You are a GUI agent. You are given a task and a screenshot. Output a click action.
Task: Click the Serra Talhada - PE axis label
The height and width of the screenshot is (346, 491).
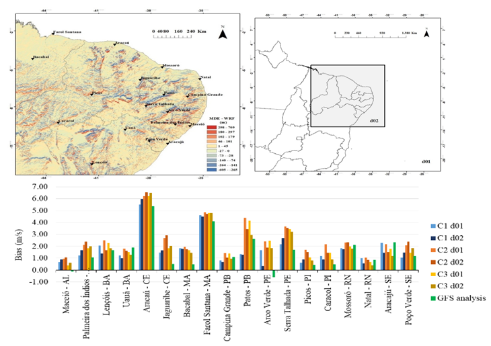pyautogui.click(x=287, y=303)
